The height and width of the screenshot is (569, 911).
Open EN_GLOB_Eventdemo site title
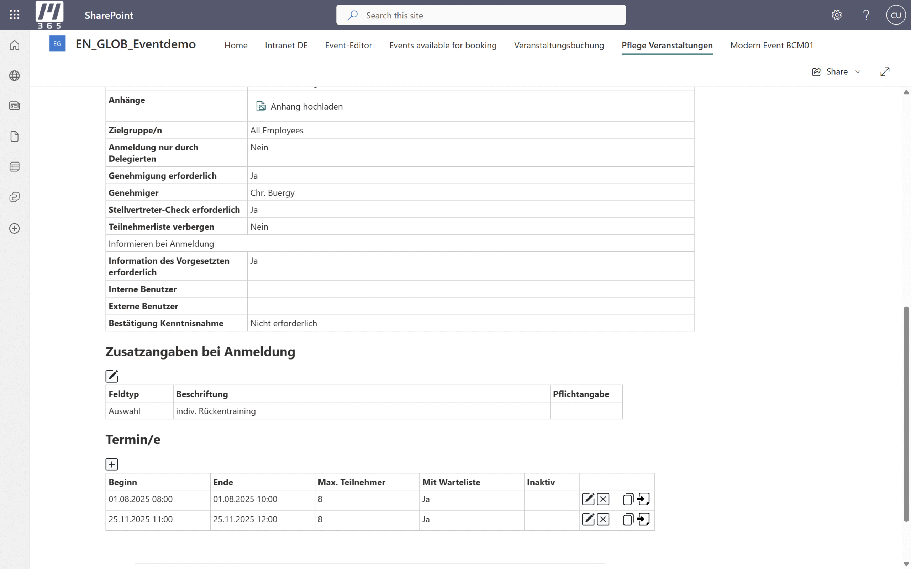pos(136,44)
